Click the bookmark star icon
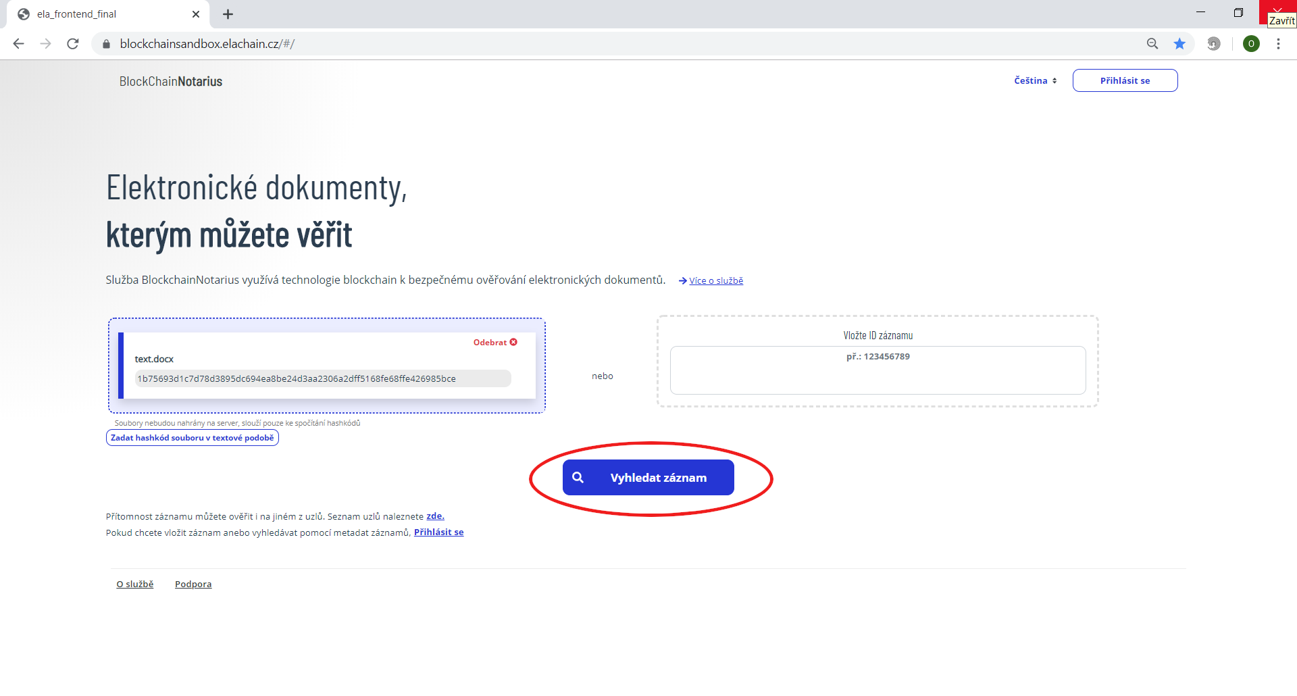The height and width of the screenshot is (696, 1297). pyautogui.click(x=1179, y=44)
